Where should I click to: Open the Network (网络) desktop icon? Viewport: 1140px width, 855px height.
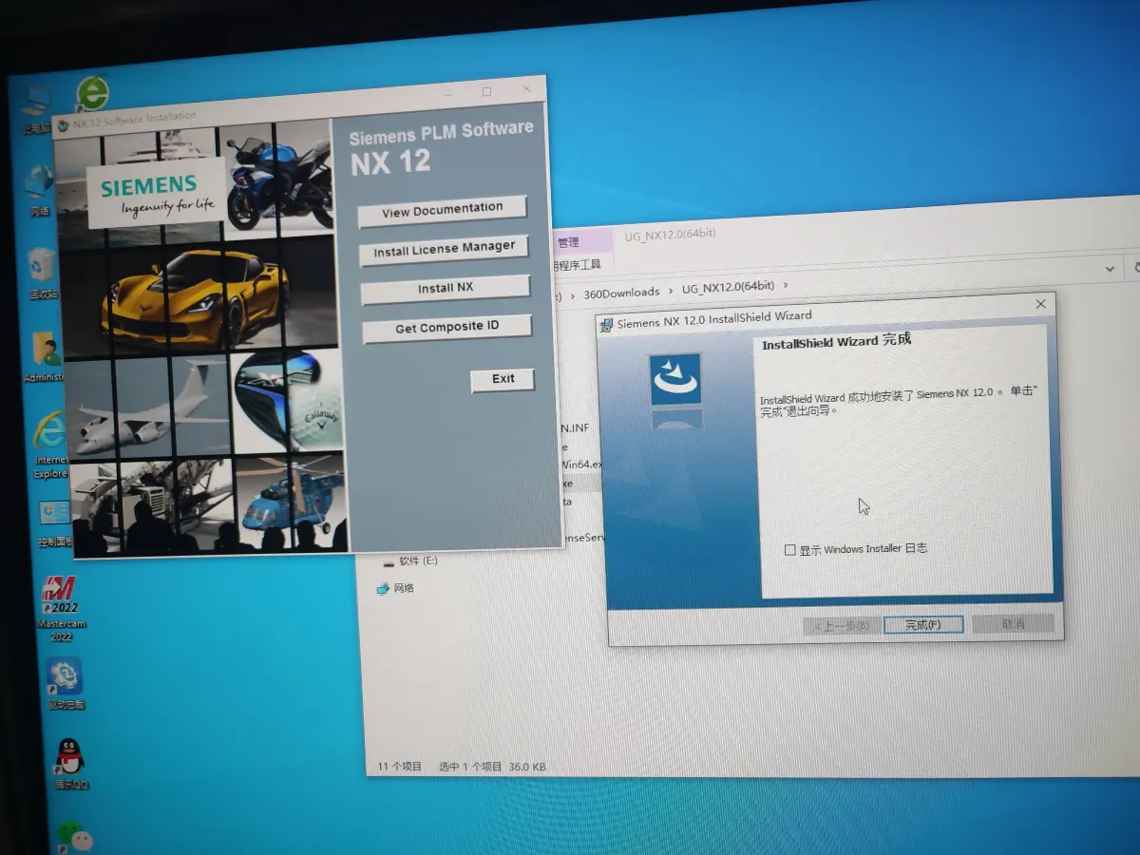click(39, 190)
